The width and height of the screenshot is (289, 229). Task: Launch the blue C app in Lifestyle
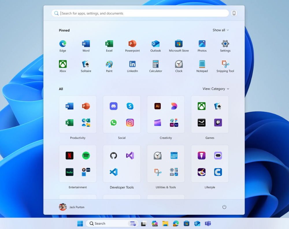click(x=218, y=172)
